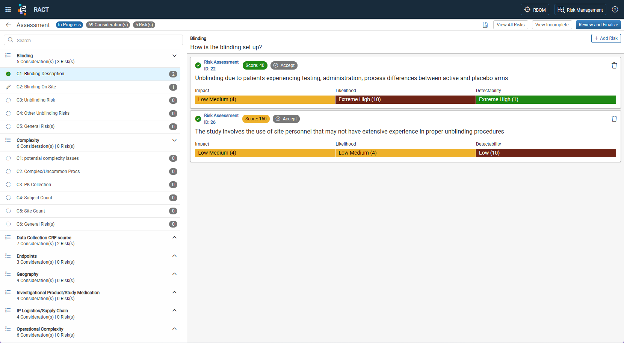Click the report document icon
The image size is (624, 343).
click(485, 25)
